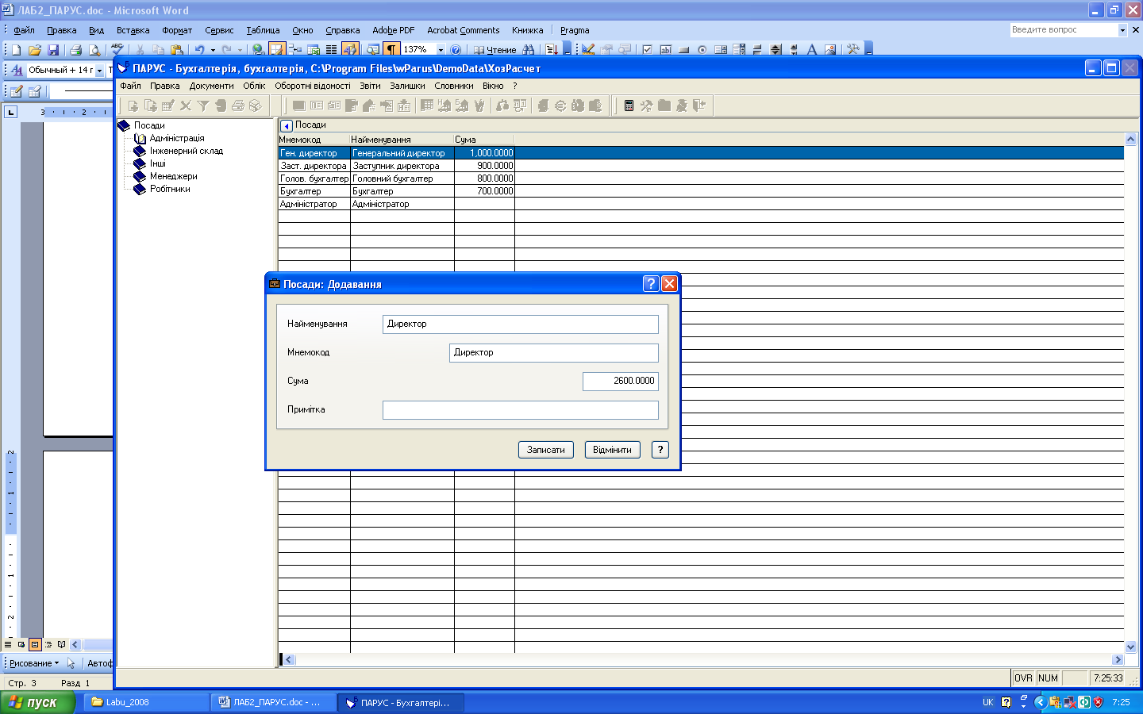The width and height of the screenshot is (1143, 714).
Task: Open Parus Словники menu
Action: 454,86
